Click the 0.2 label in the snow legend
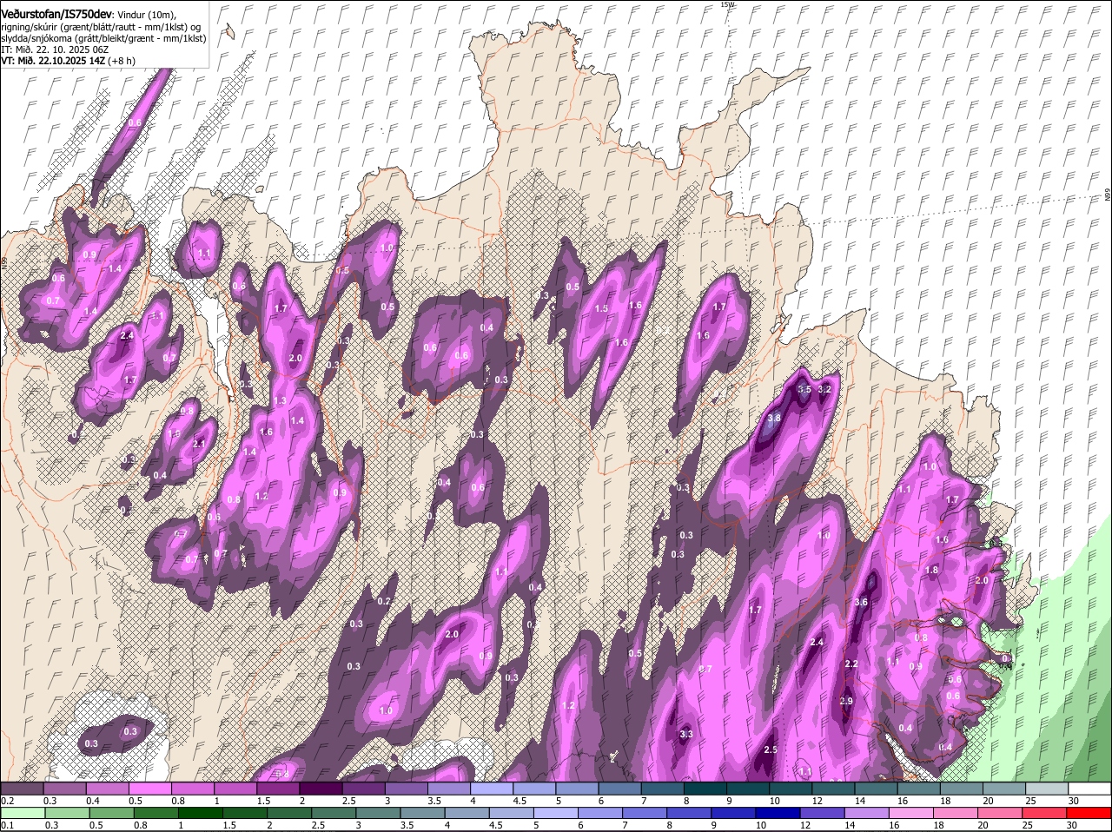 7,800
